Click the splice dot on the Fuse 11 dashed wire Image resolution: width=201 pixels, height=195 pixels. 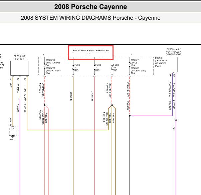click(x=130, y=116)
